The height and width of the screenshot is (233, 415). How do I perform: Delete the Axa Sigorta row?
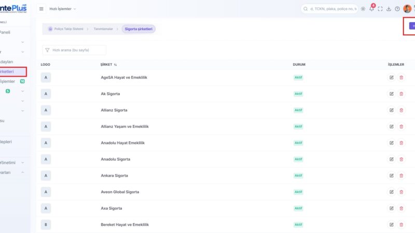pyautogui.click(x=401, y=209)
